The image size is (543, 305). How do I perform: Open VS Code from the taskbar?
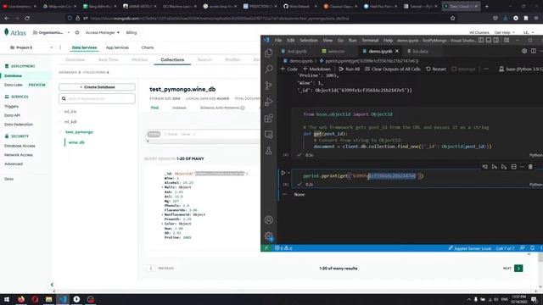[x=63, y=299]
